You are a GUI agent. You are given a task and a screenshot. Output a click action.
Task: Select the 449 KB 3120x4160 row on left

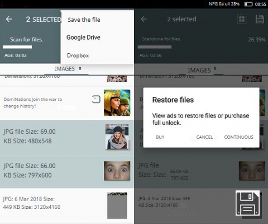pos(67,206)
